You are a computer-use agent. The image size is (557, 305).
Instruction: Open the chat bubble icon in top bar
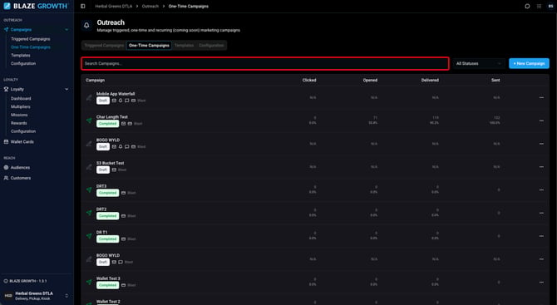tap(528, 6)
